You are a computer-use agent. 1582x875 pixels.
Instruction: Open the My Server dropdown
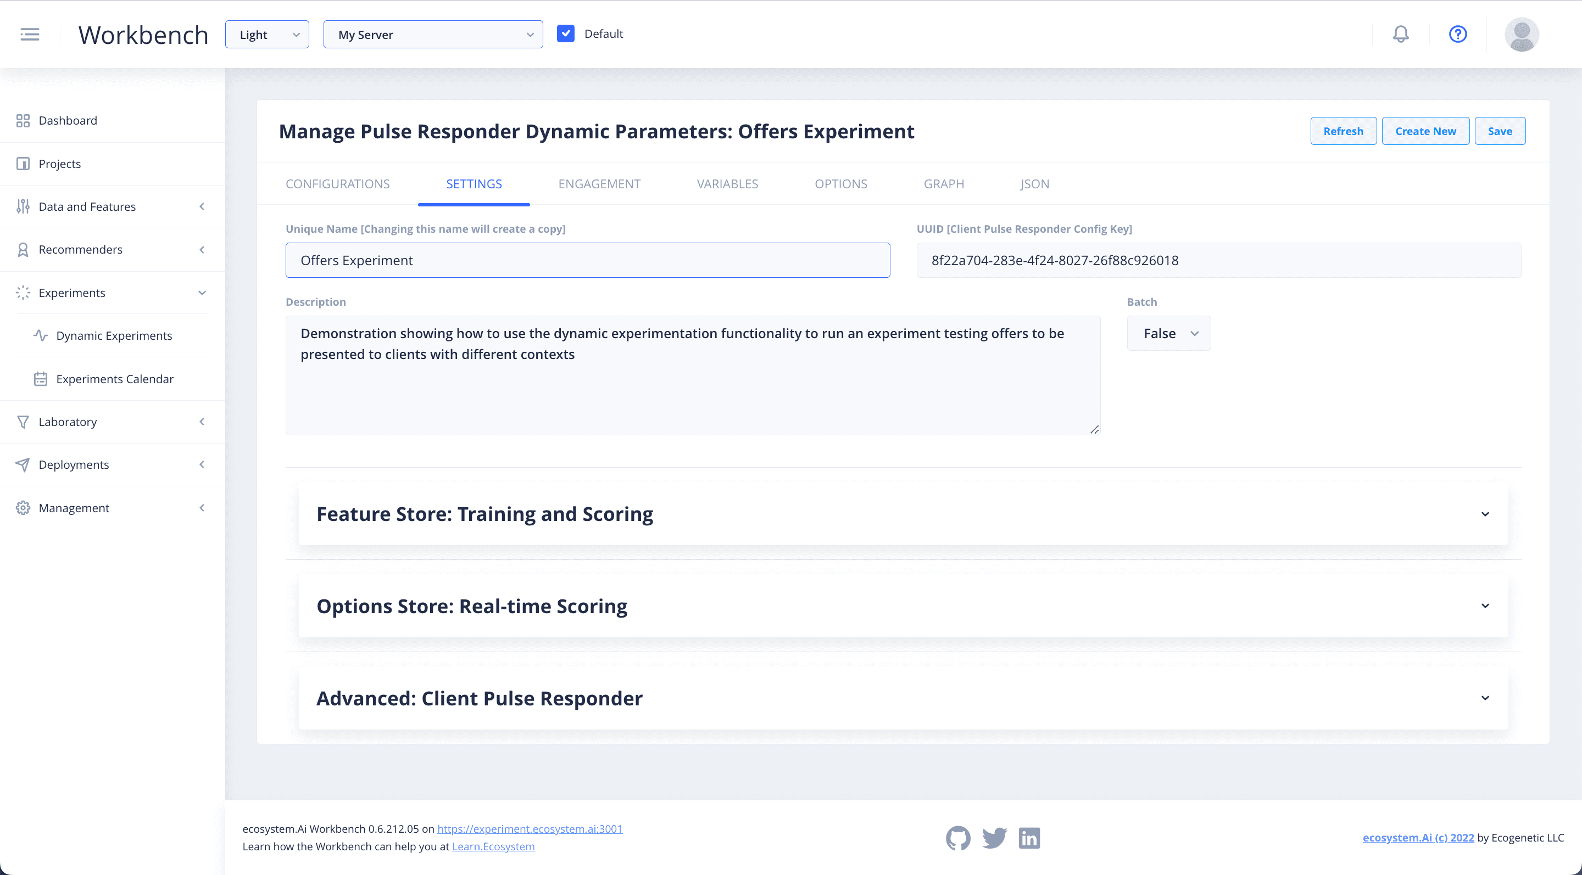pos(433,35)
